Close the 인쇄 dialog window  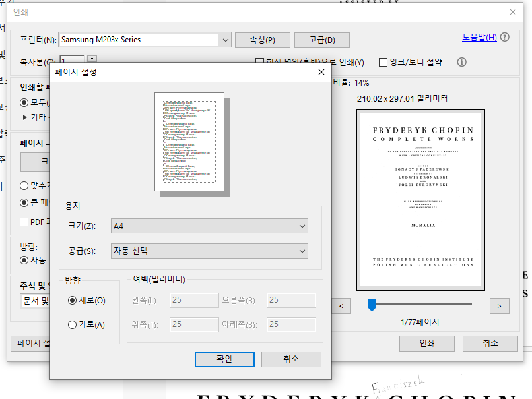point(513,13)
